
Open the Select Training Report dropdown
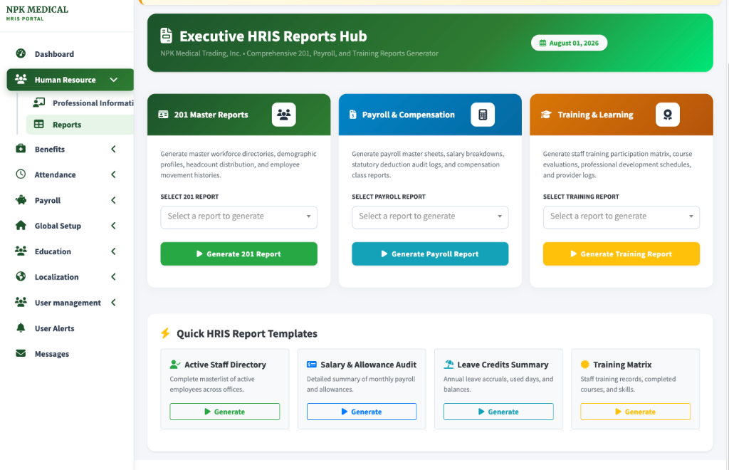point(621,217)
